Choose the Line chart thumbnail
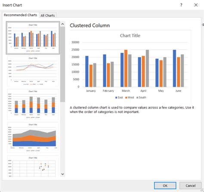The image size is (204, 192). (33, 71)
